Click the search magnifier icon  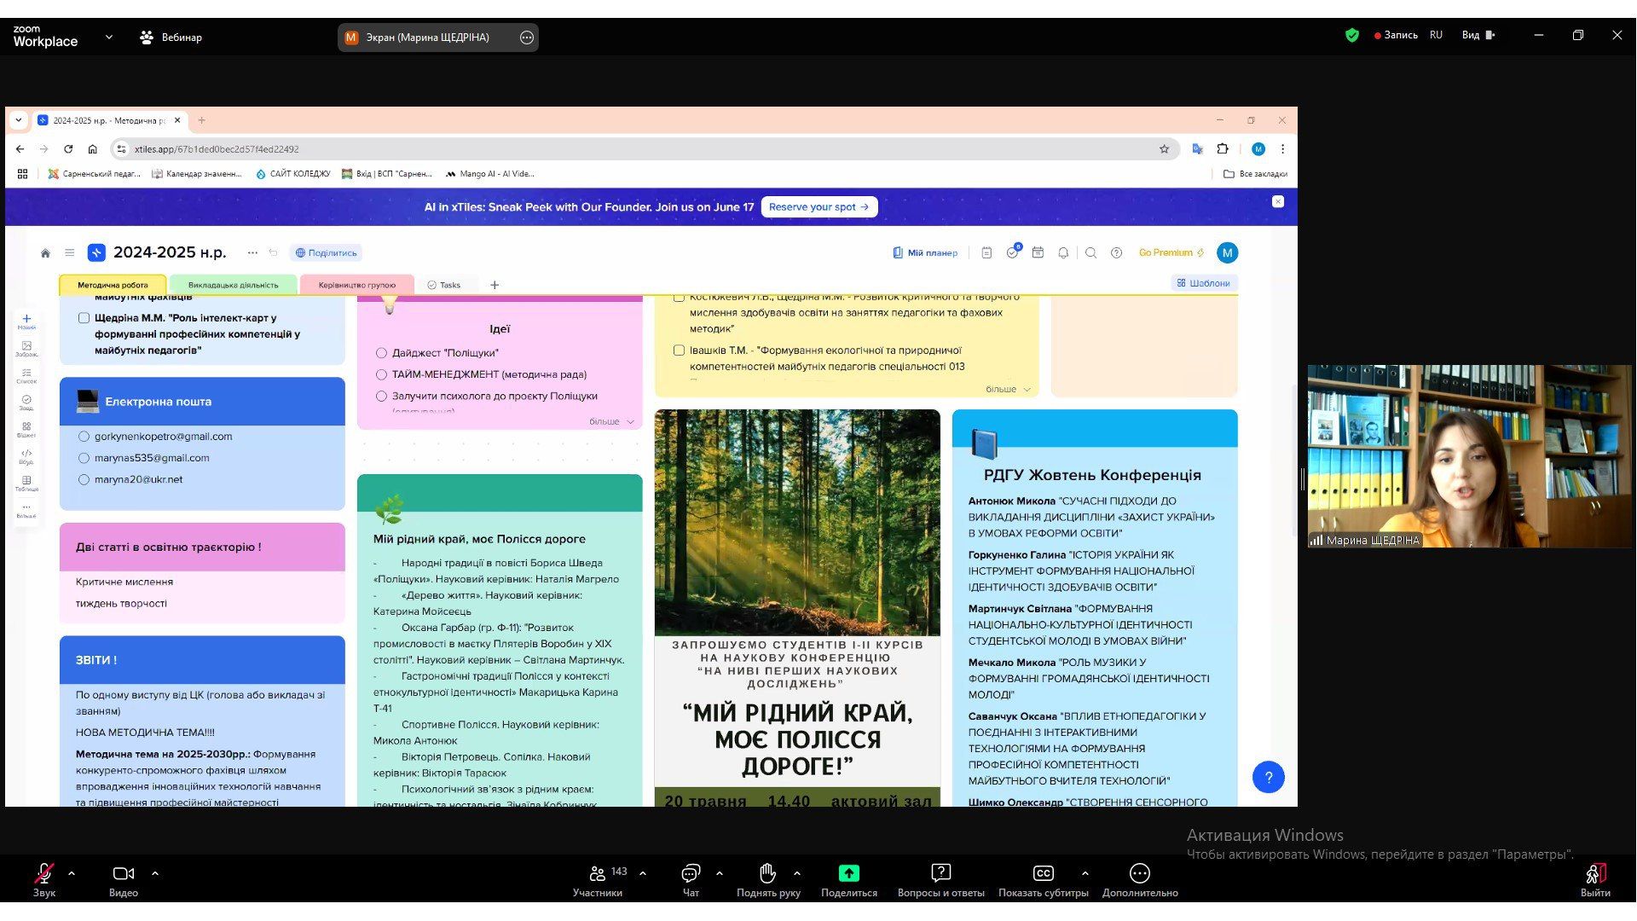(x=1090, y=253)
